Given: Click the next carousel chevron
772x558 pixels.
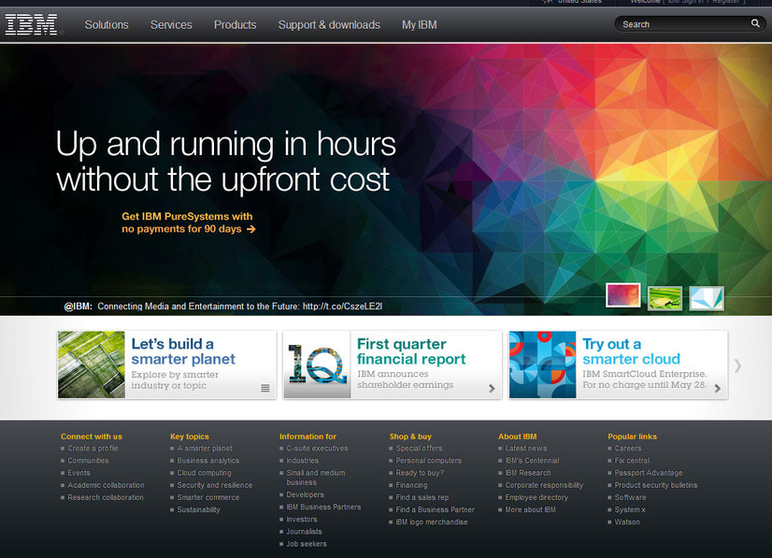Looking at the screenshot, I should click(737, 365).
